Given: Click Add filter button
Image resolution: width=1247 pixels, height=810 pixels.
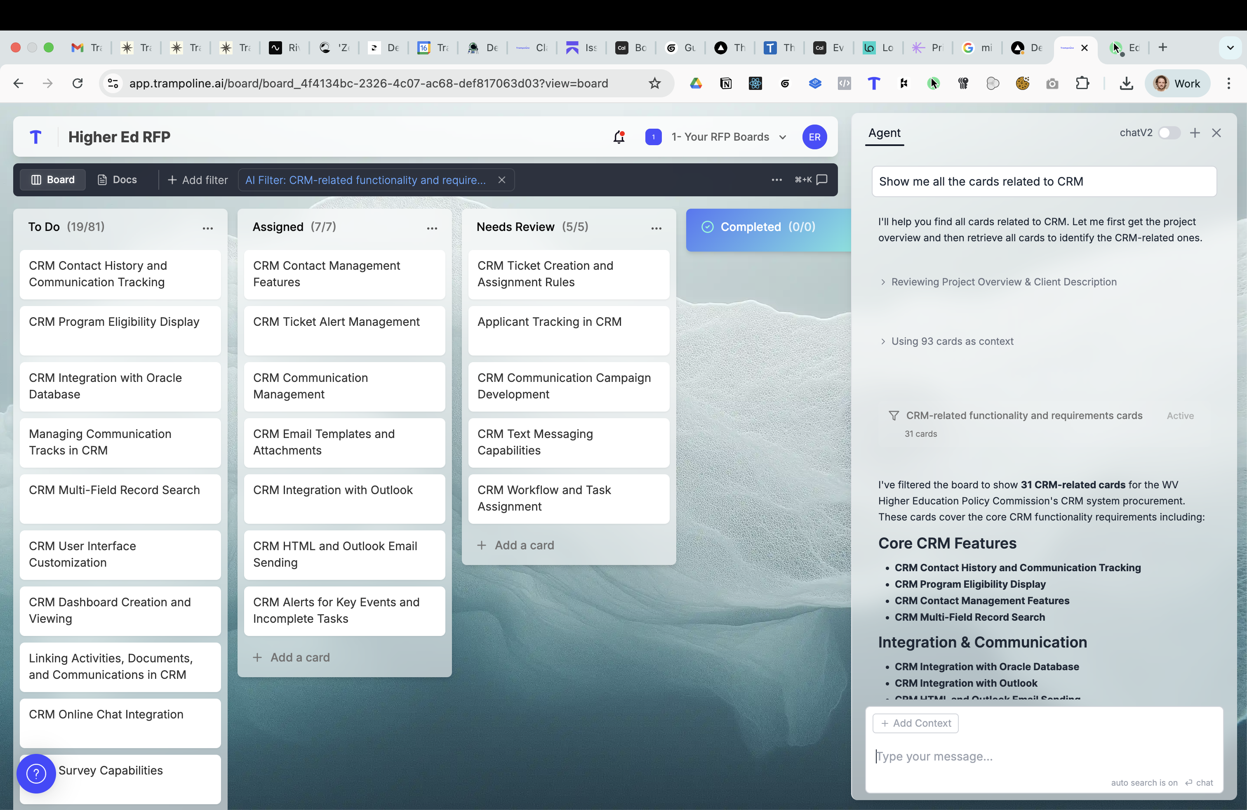Looking at the screenshot, I should click(198, 180).
